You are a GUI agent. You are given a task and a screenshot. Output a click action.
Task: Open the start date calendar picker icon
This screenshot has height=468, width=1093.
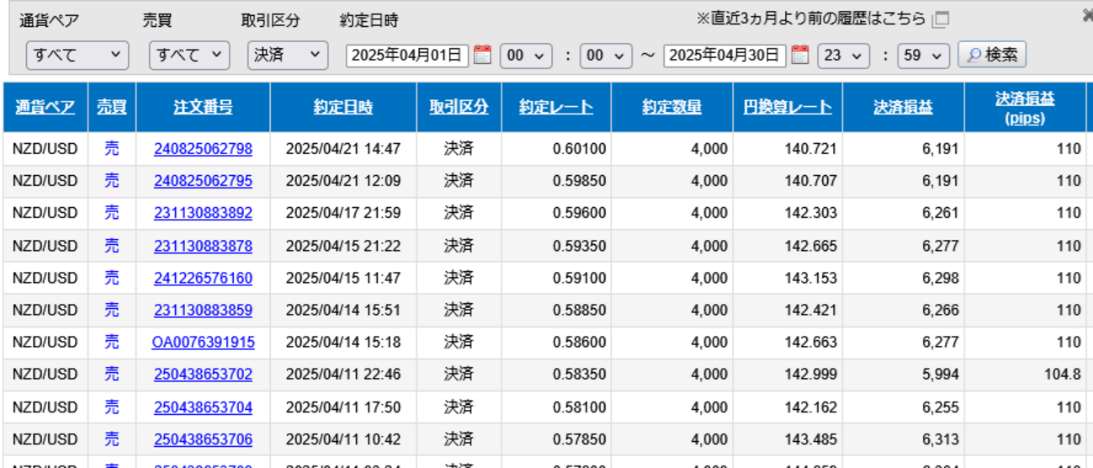[x=482, y=56]
